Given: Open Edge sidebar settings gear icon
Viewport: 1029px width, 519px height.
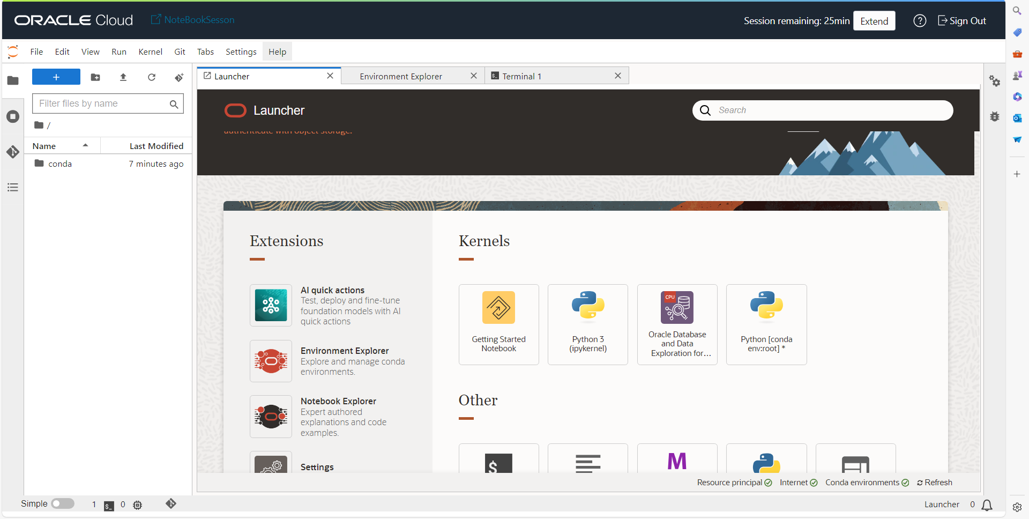Looking at the screenshot, I should (x=1017, y=507).
